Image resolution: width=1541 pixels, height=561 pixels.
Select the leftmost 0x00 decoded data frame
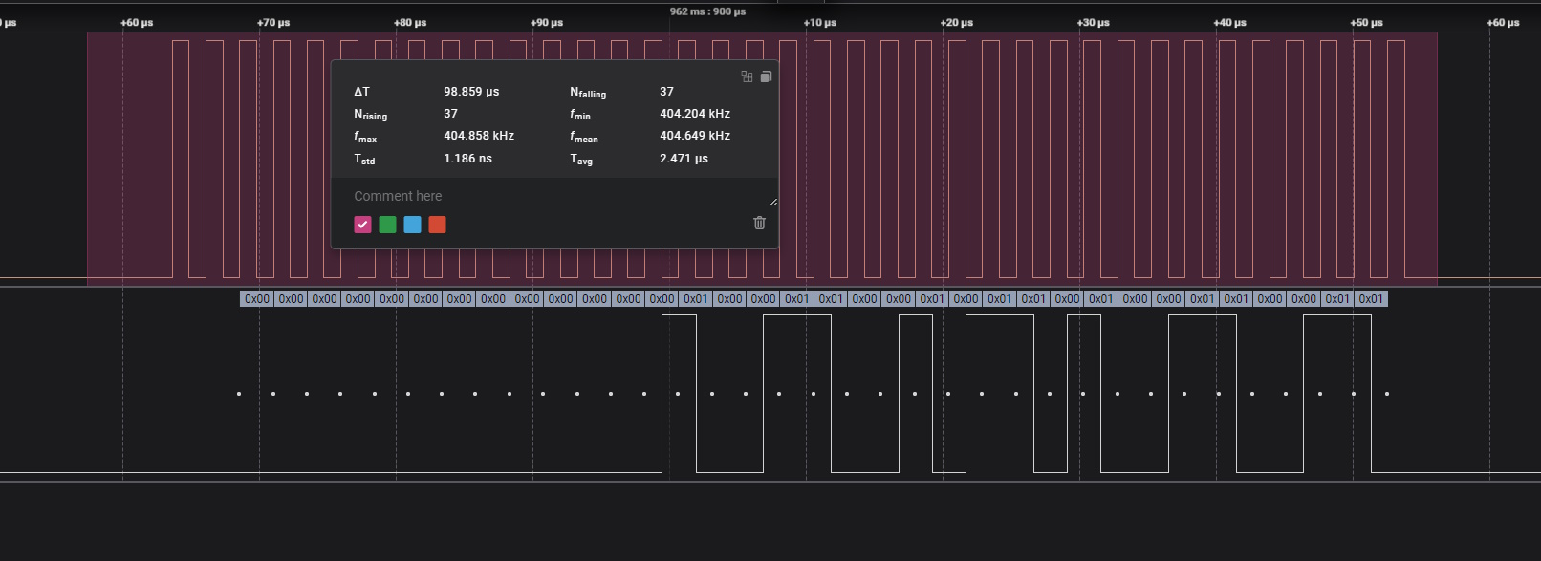(257, 299)
